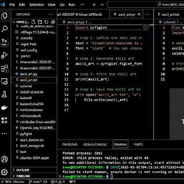The width and height of the screenshot is (184, 184).
Task: Open the View menu
Action: click(x=52, y=5)
